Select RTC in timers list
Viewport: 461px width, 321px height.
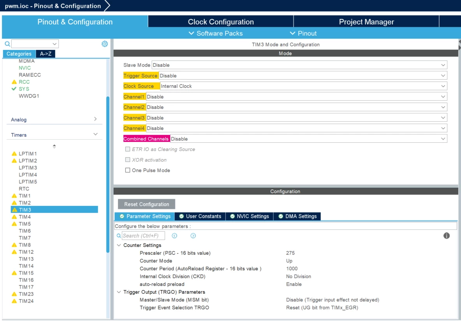click(x=24, y=189)
